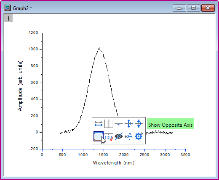Toggle the Show Opposite Axis button

click(99, 136)
